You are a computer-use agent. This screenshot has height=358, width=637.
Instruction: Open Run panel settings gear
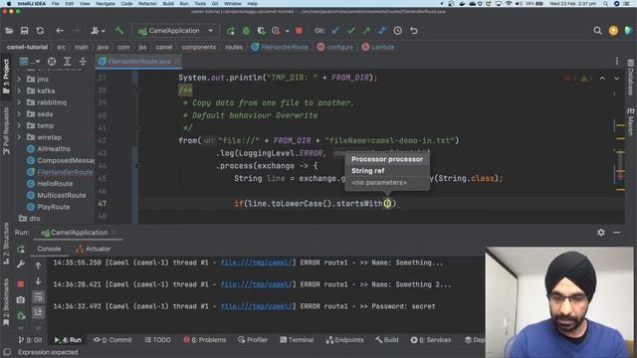pos(601,233)
